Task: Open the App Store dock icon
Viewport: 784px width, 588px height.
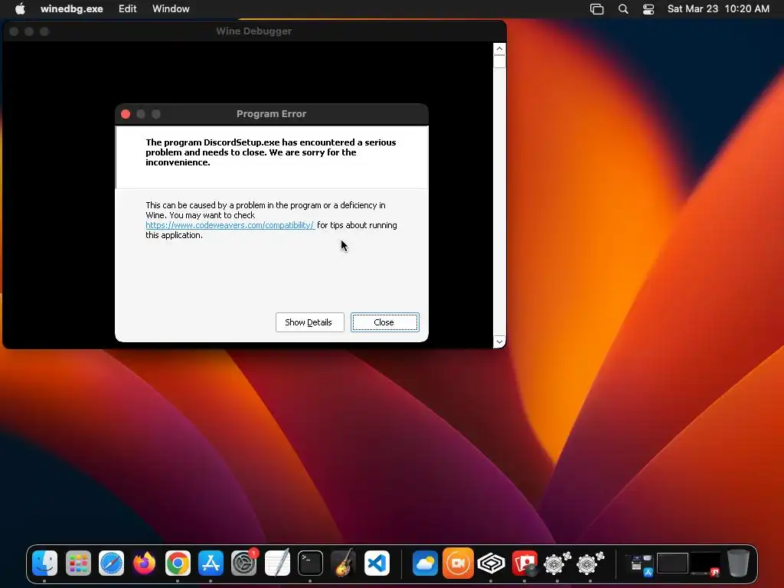Action: (x=211, y=563)
